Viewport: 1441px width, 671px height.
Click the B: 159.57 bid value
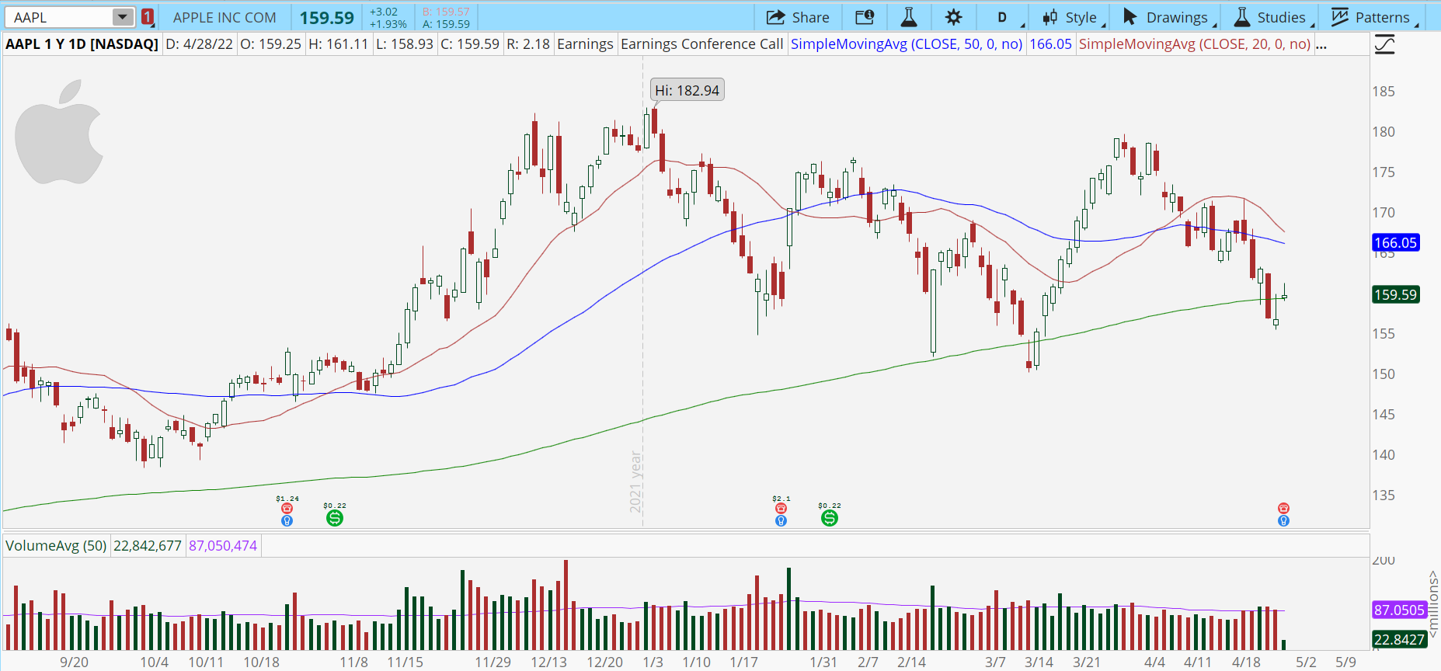point(446,12)
